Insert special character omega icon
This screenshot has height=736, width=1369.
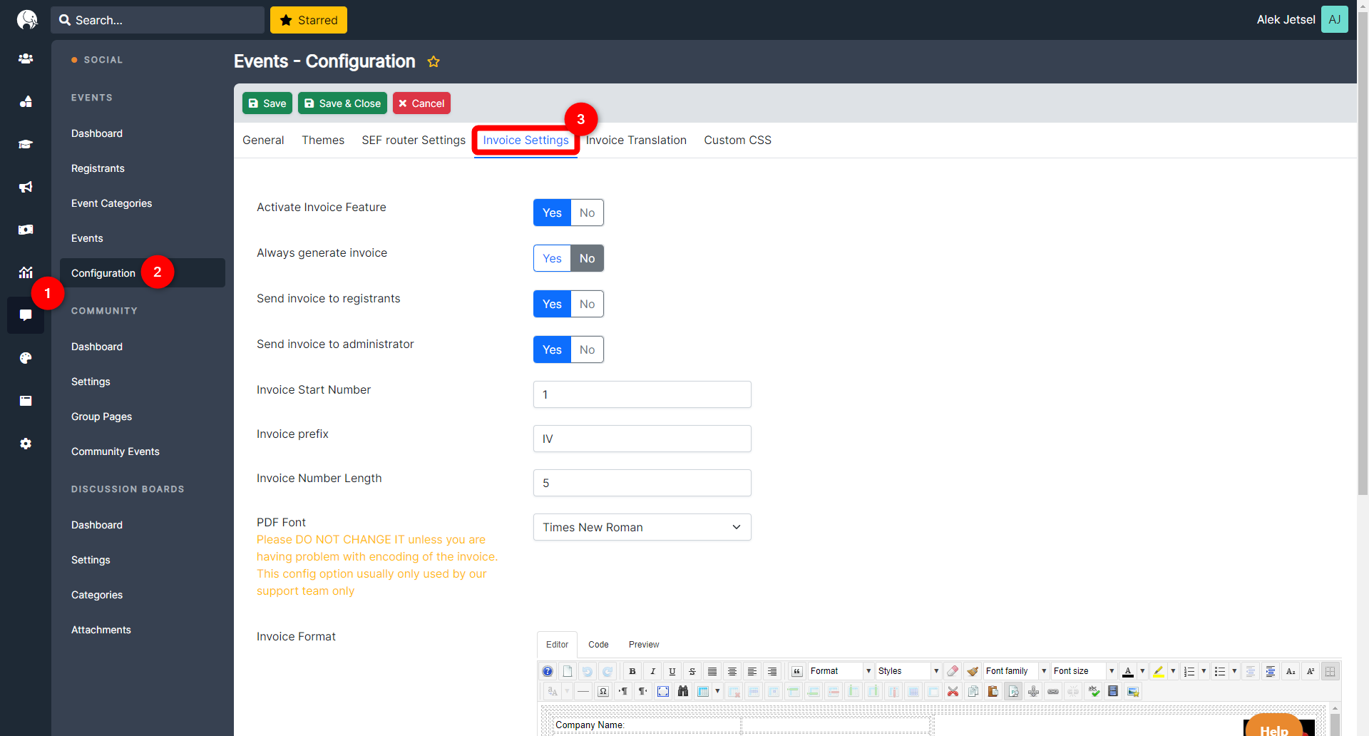(603, 691)
